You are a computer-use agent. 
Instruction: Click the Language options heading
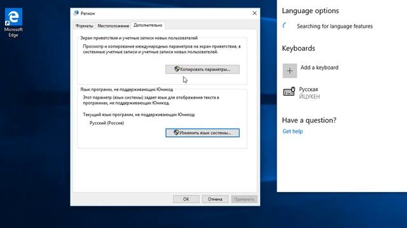coord(310,11)
